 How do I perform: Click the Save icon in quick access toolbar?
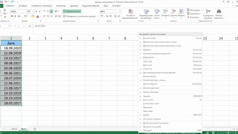(1, 1)
